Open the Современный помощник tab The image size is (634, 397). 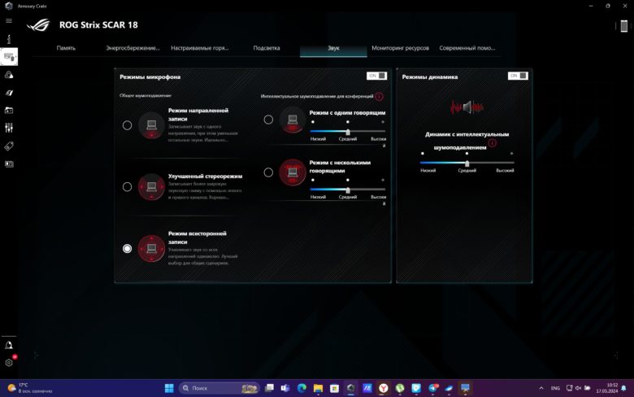click(467, 48)
